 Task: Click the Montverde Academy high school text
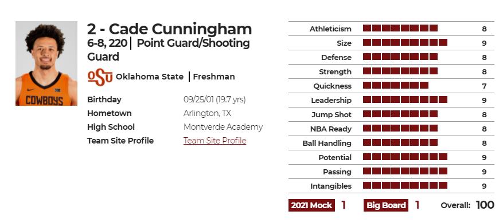[x=223, y=127]
